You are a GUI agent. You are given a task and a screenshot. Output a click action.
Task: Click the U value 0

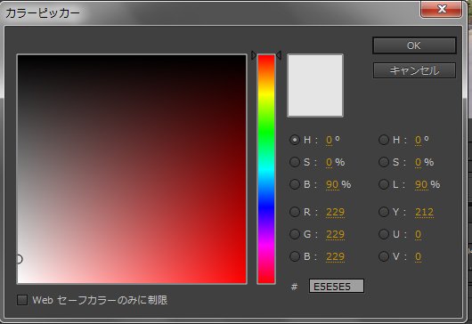tap(418, 234)
